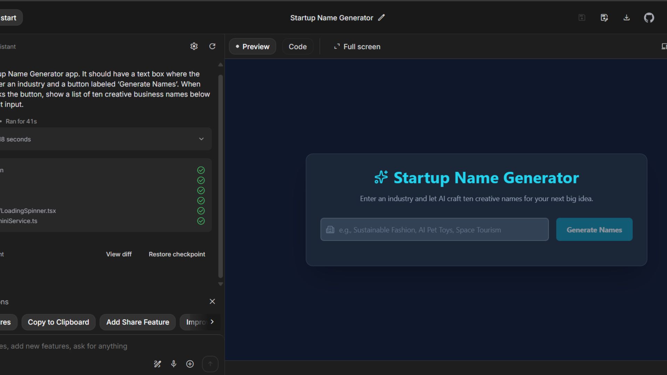Click the plus attach icon in the prompt bar
Image resolution: width=667 pixels, height=375 pixels.
pyautogui.click(x=190, y=364)
